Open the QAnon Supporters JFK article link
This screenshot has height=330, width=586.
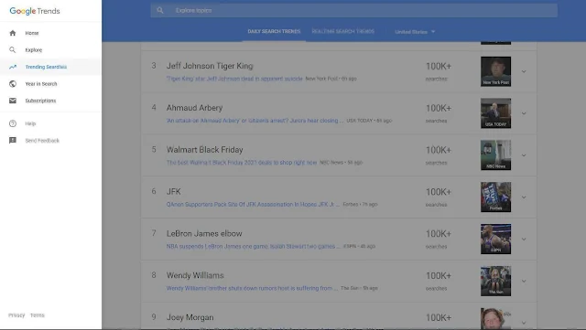pos(253,205)
